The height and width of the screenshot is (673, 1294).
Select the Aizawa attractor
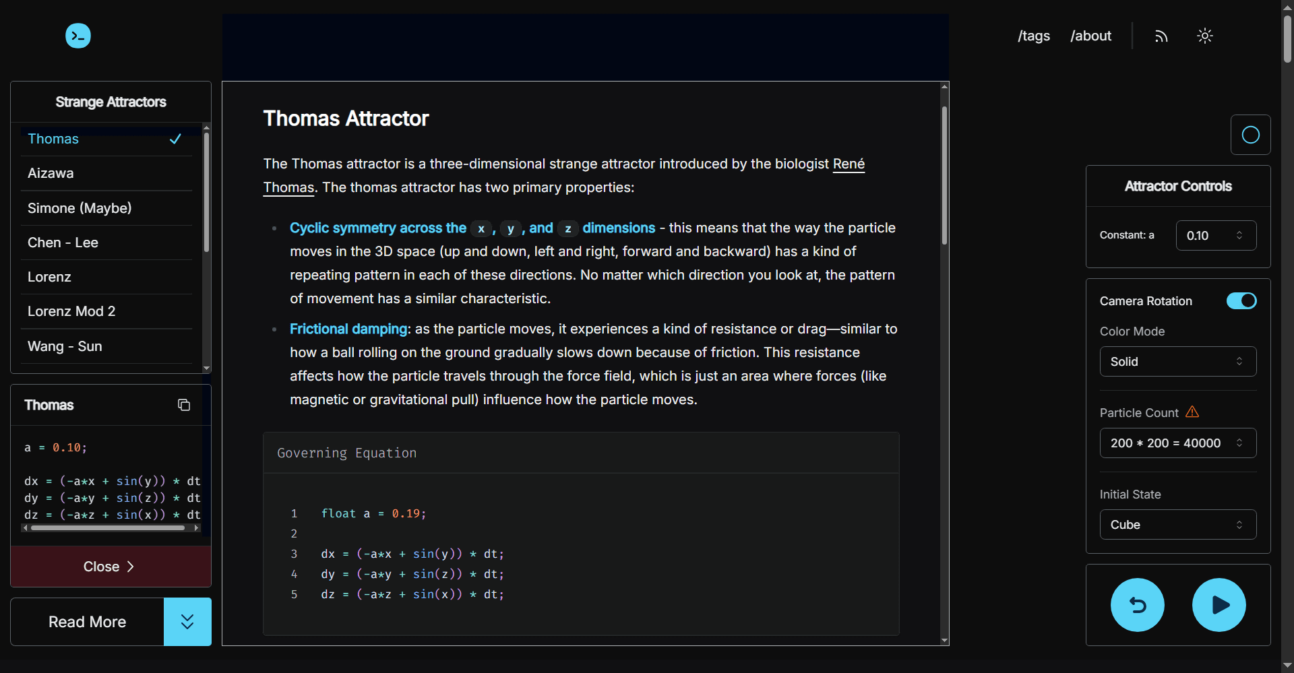(x=51, y=173)
